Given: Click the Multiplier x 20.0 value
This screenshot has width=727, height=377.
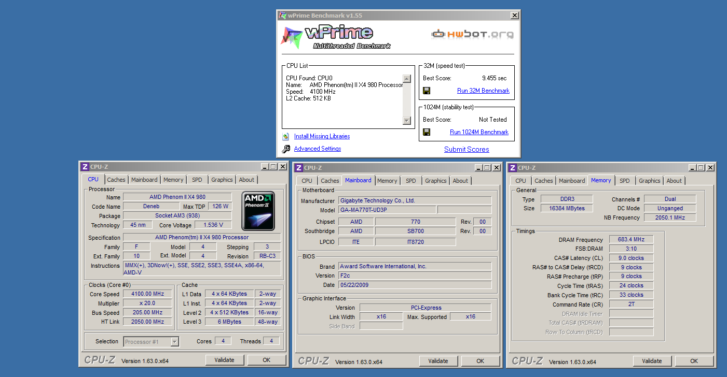Looking at the screenshot, I should click(x=147, y=303).
